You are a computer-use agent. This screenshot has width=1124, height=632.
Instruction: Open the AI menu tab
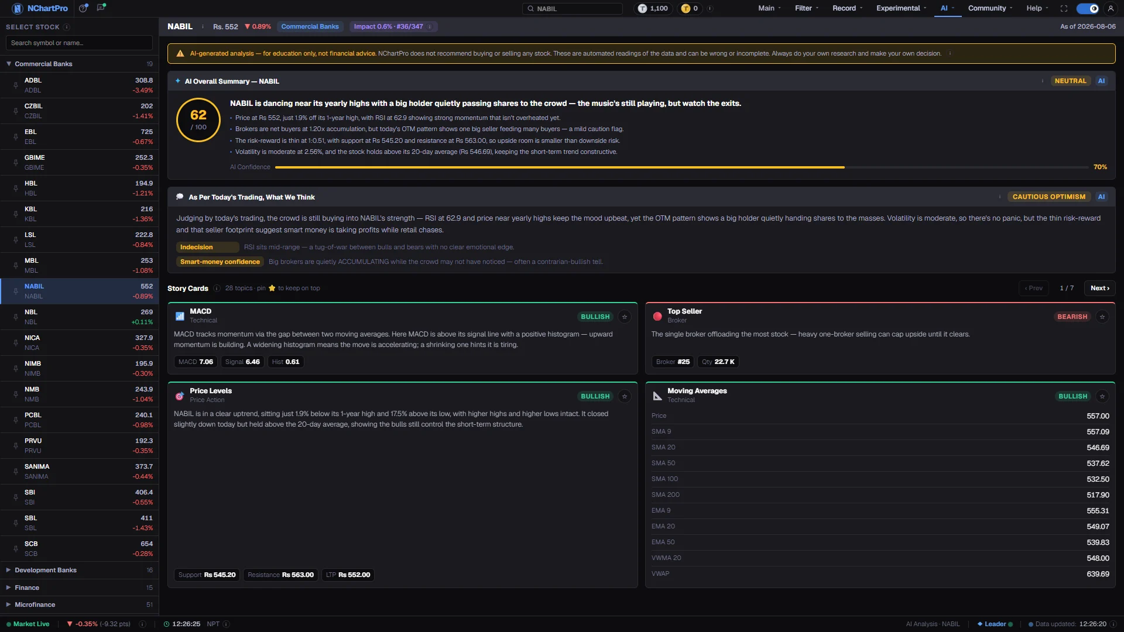pos(947,8)
